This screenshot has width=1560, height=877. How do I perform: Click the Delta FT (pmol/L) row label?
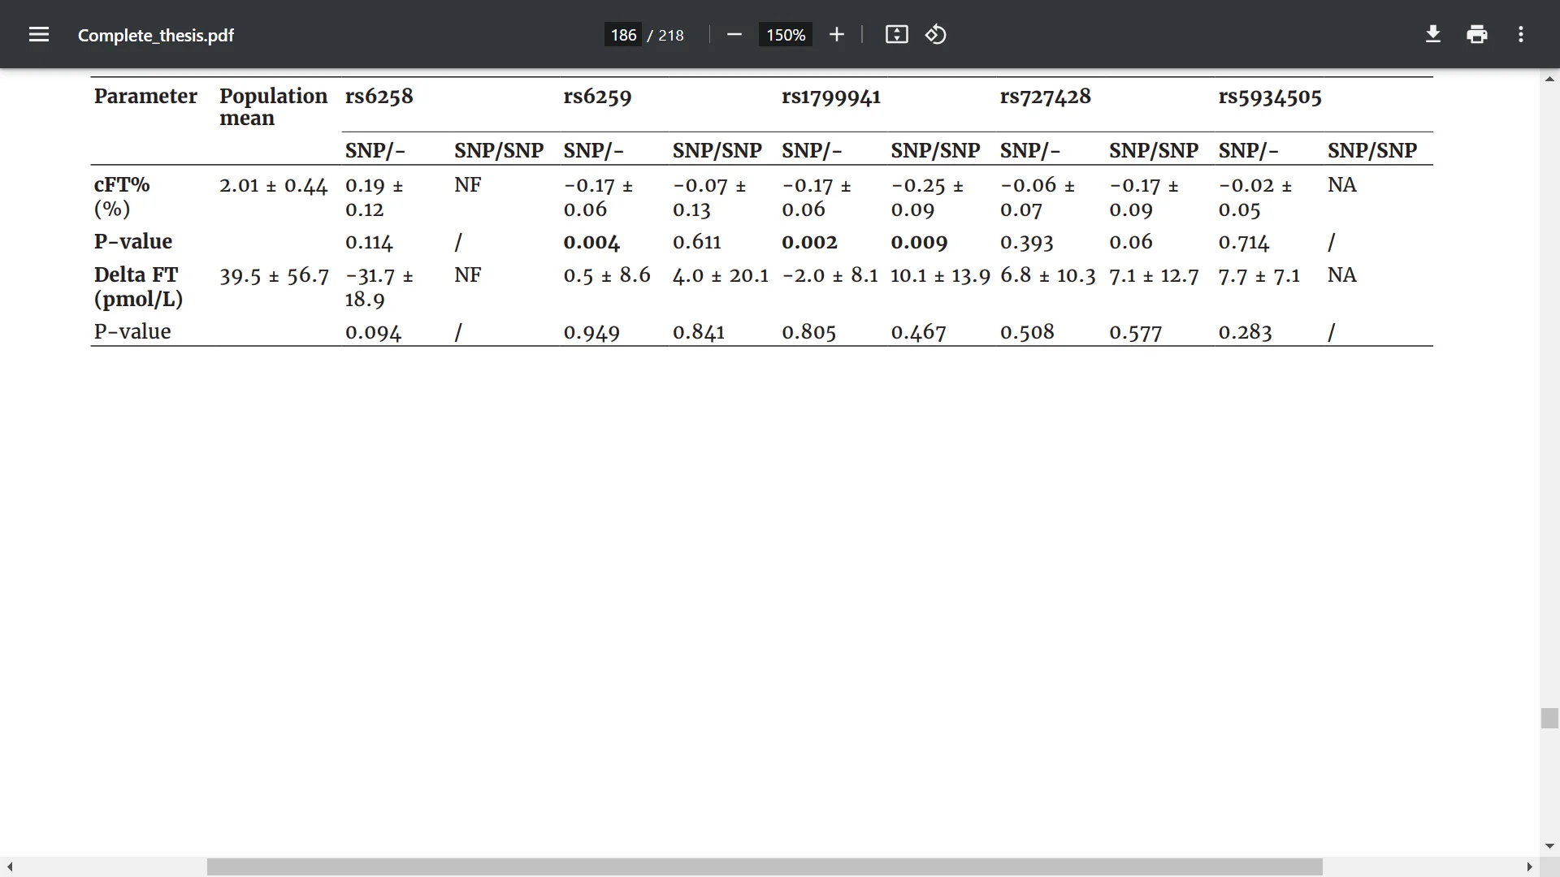138,287
